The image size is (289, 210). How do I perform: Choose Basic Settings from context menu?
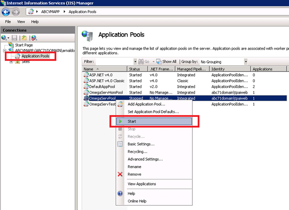154,144
